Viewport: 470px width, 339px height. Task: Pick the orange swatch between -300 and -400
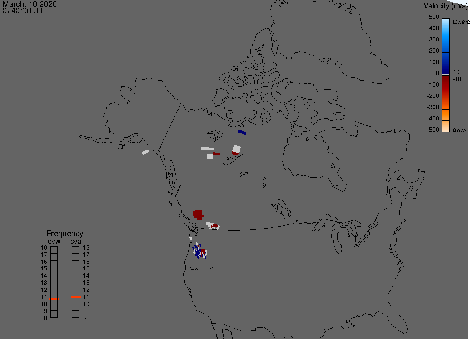click(x=446, y=115)
